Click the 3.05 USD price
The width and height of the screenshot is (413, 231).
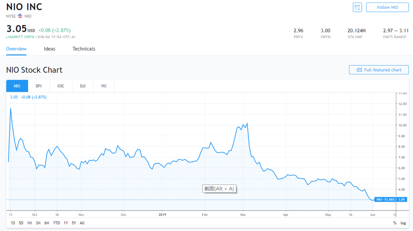click(21, 29)
